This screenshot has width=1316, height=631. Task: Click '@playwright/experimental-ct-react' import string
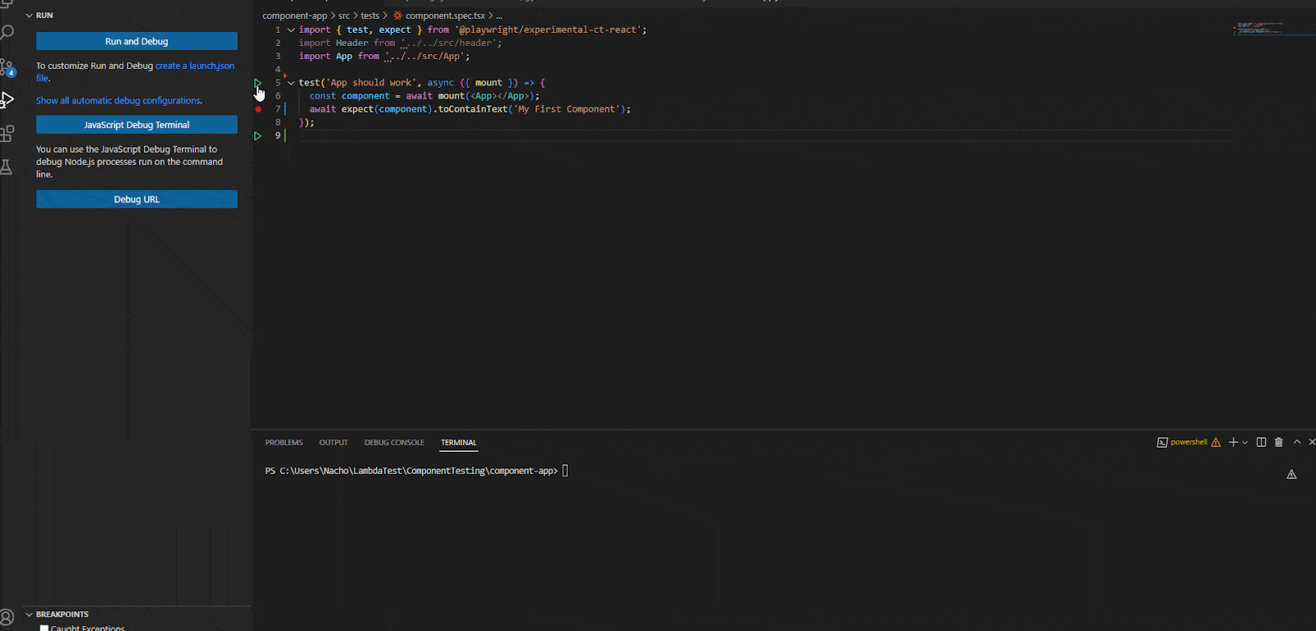click(548, 30)
